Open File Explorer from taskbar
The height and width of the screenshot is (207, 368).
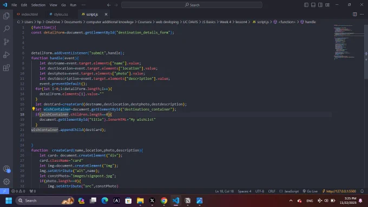140,200
